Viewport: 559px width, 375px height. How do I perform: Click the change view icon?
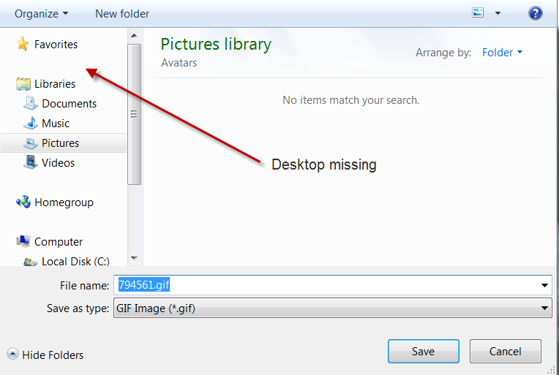point(478,13)
